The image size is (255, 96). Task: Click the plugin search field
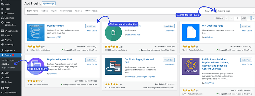[x=235, y=11]
